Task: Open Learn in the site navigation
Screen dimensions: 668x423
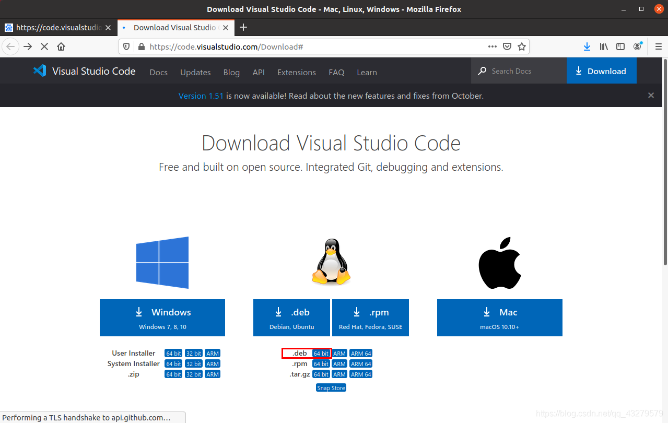Action: [x=367, y=72]
